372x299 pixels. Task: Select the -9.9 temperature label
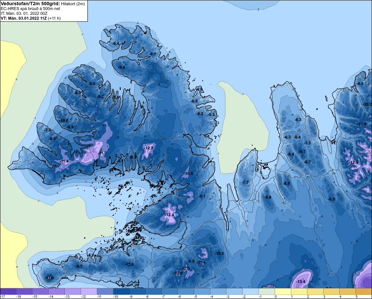70,127
